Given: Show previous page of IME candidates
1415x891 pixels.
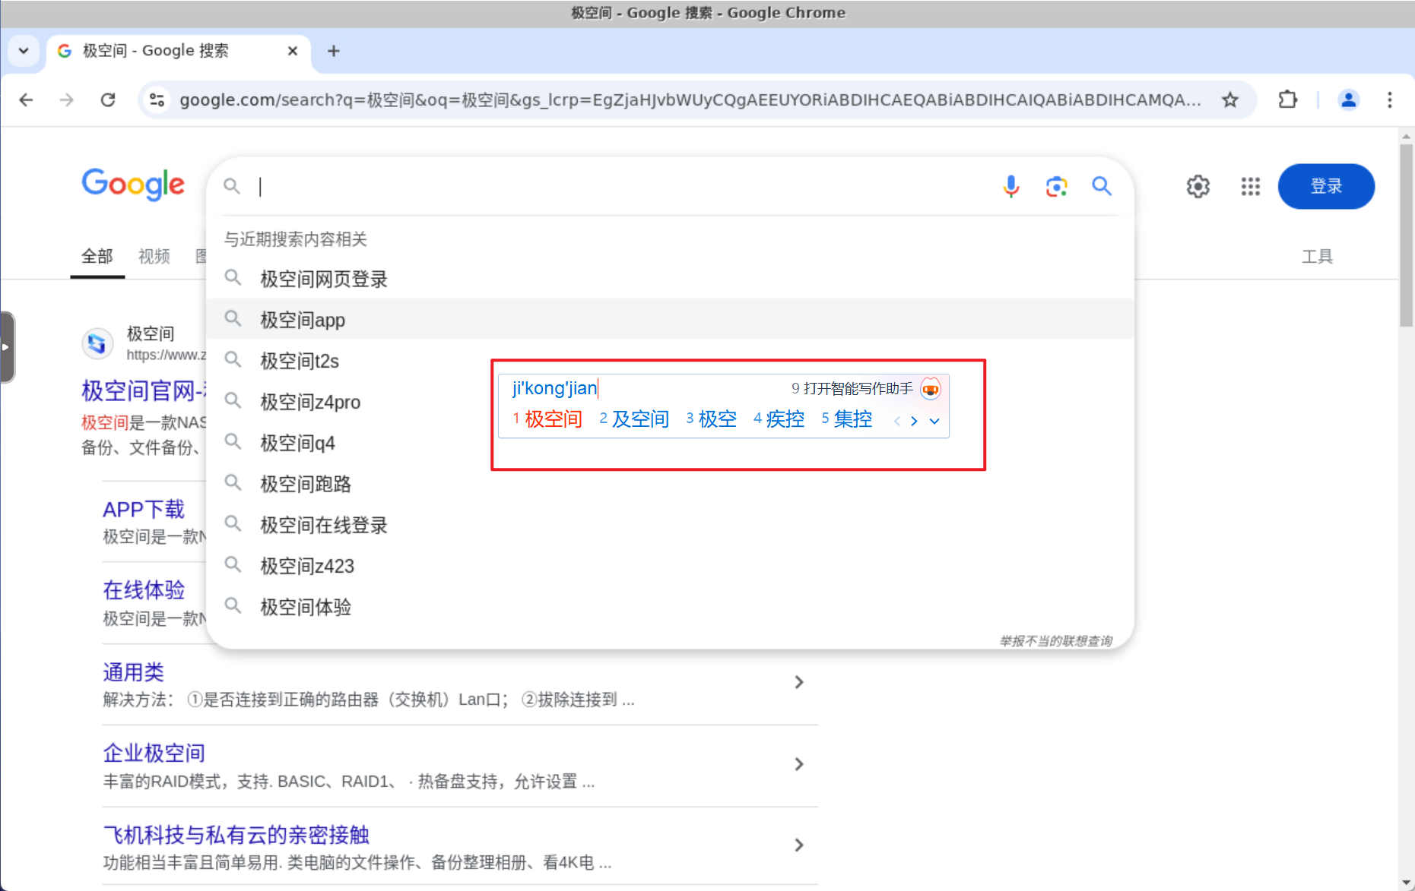Looking at the screenshot, I should pos(897,421).
